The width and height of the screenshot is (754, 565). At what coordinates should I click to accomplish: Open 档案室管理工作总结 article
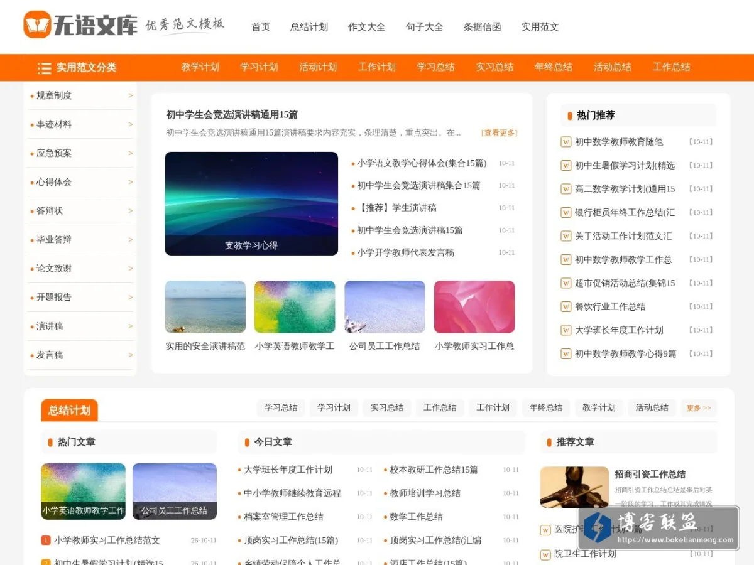(x=283, y=517)
